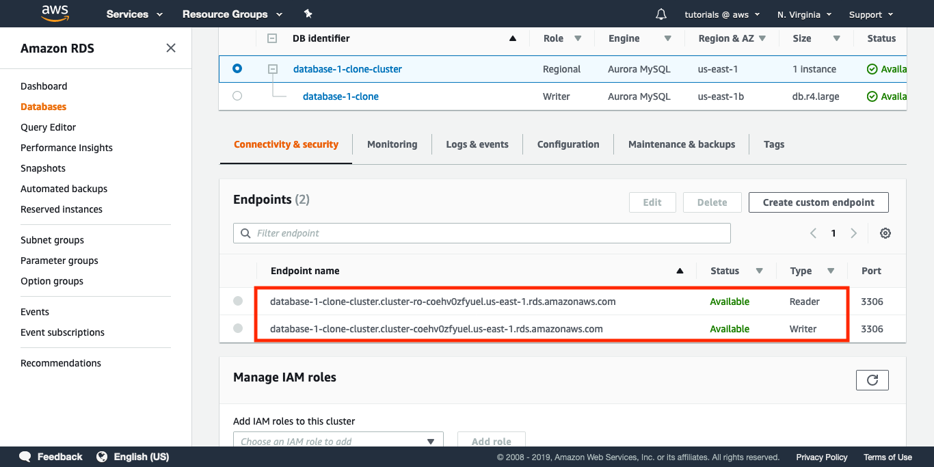Viewport: 934px width, 467px height.
Task: Switch to the Monitoring tab
Action: [x=392, y=144]
